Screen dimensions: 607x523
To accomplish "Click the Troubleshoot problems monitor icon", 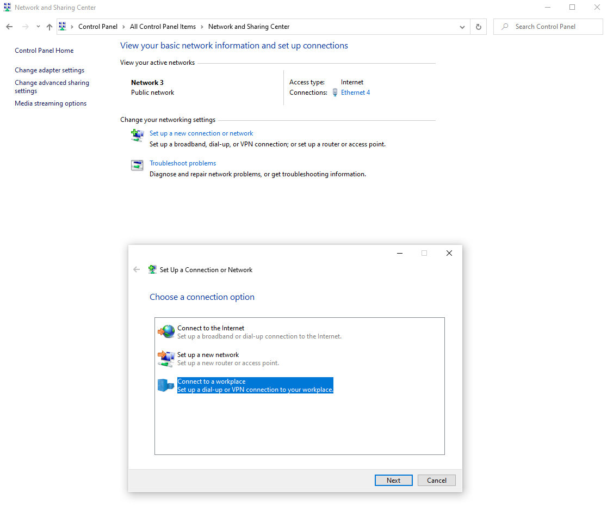I will tap(137, 165).
